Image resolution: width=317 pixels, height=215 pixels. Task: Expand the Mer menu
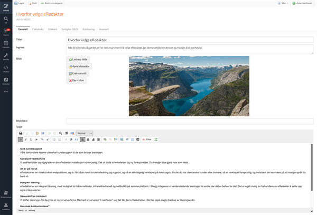283,3
